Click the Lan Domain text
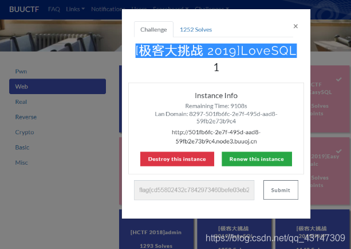The width and height of the screenshot is (351, 249). tap(216, 118)
